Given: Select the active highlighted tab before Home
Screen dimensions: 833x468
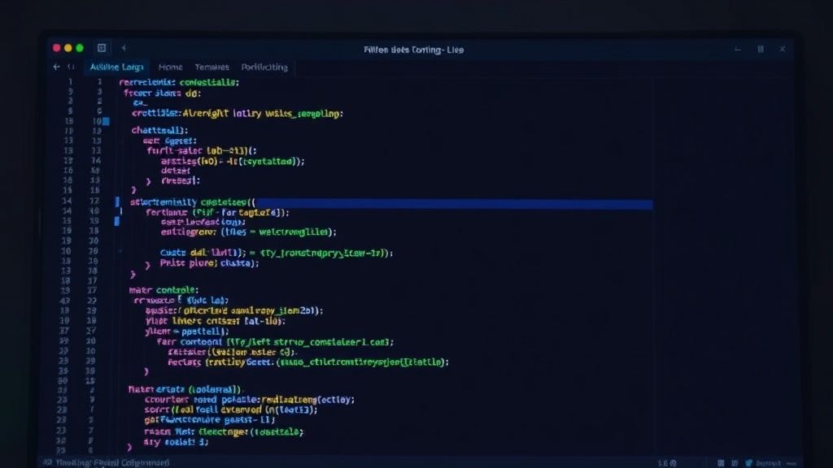Looking at the screenshot, I should pos(116,67).
